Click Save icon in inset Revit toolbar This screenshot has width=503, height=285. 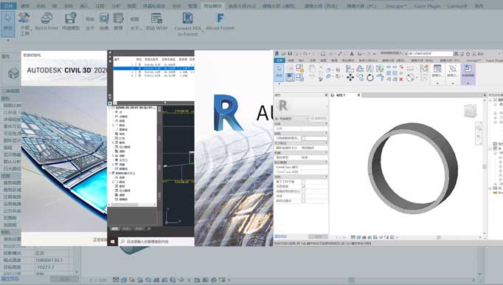pos(290,54)
